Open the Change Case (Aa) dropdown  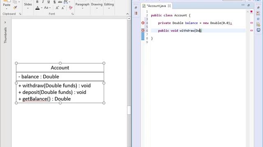[47, 8]
